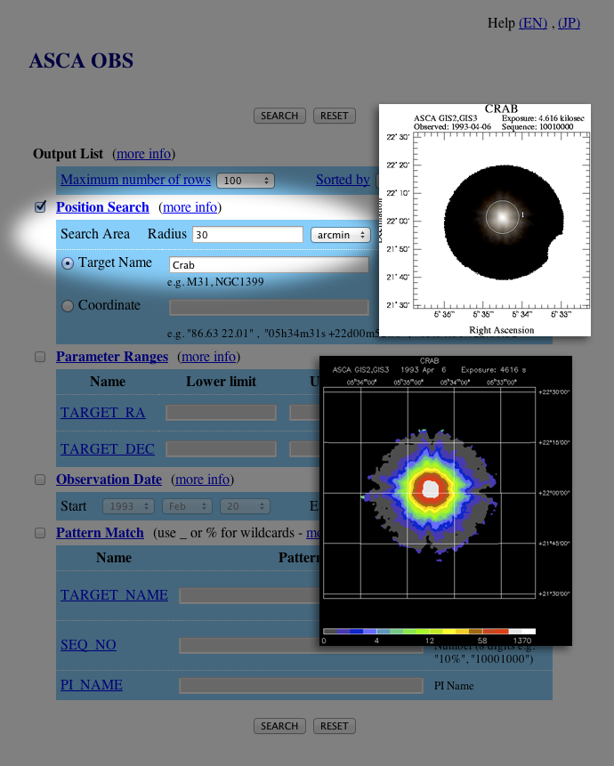
Task: Open the TARGET_NAME pattern link
Action: point(114,595)
